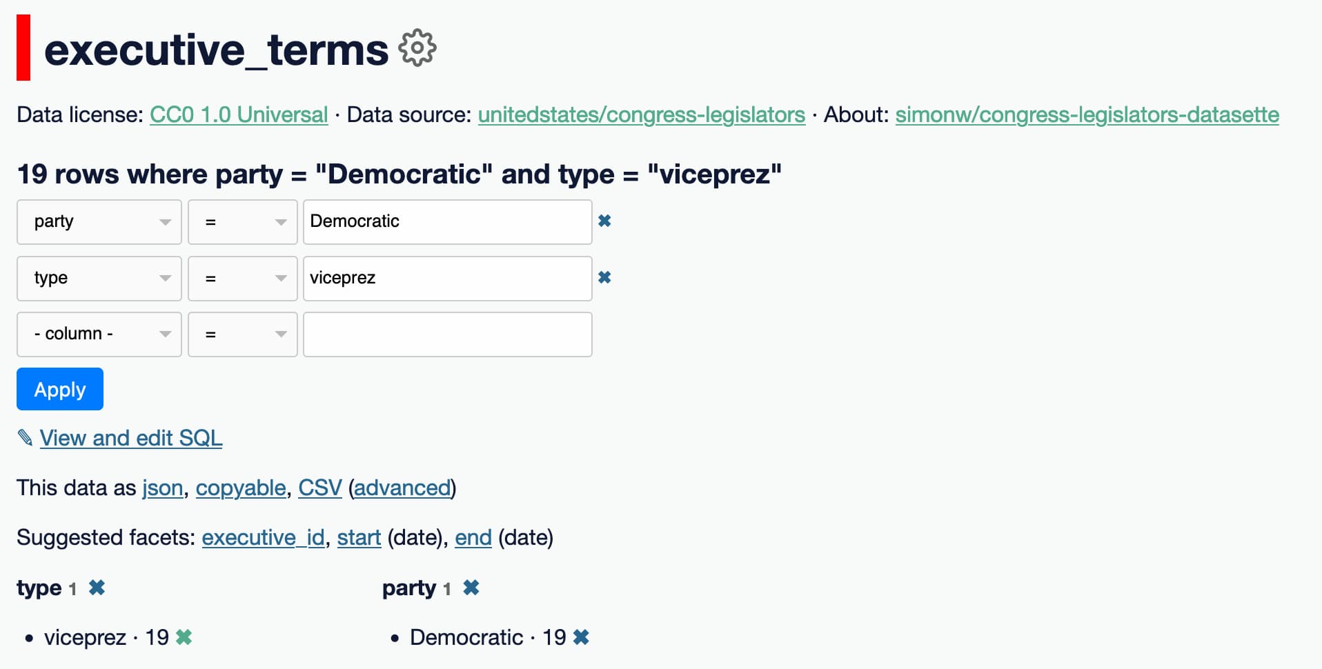The width and height of the screenshot is (1322, 669).
Task: Dismiss the type facet panel
Action: (x=98, y=588)
